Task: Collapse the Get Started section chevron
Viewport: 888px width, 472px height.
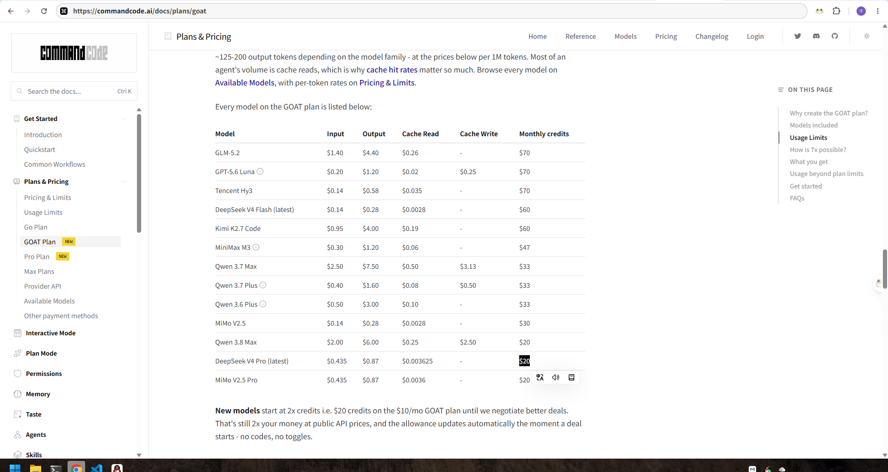Action: [124, 119]
